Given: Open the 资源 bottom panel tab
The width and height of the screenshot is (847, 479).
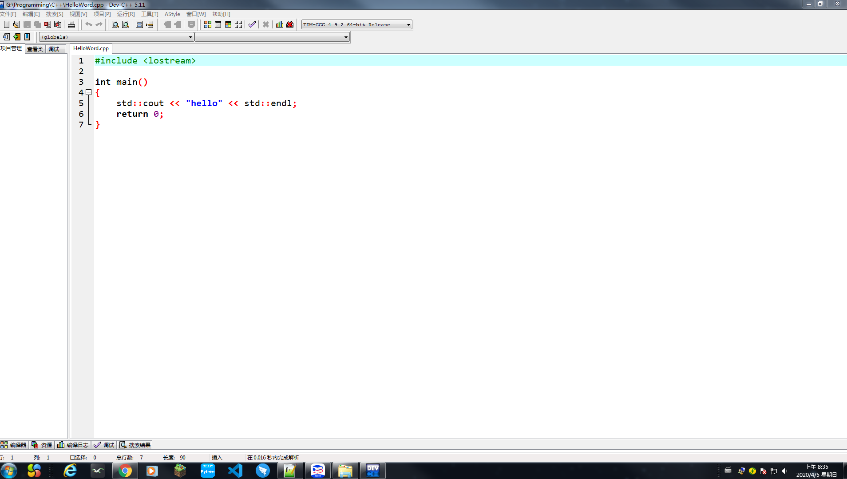Looking at the screenshot, I should [x=42, y=445].
